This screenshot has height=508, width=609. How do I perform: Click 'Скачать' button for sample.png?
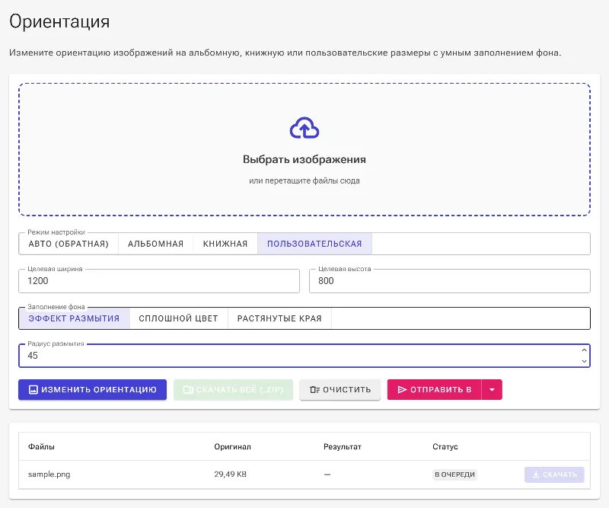pos(554,474)
